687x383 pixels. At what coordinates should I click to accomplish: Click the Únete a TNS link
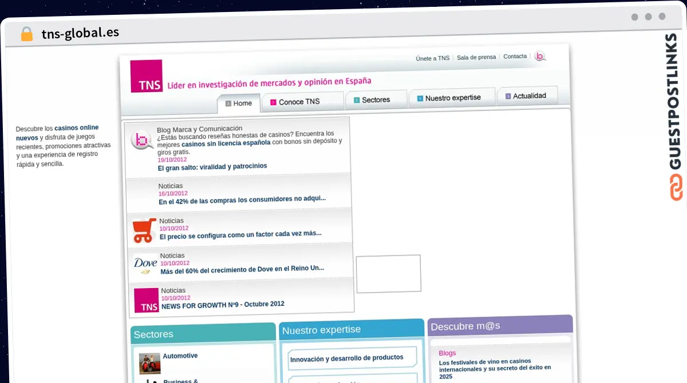pos(433,58)
